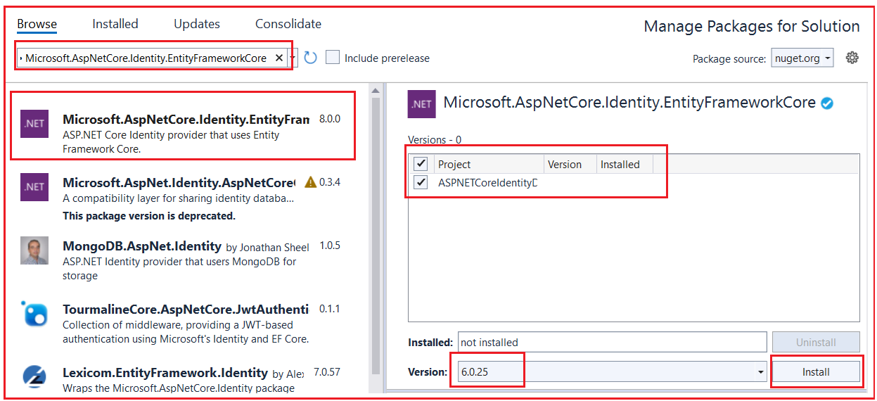Click the Installed 'not installed' field

pos(612,343)
